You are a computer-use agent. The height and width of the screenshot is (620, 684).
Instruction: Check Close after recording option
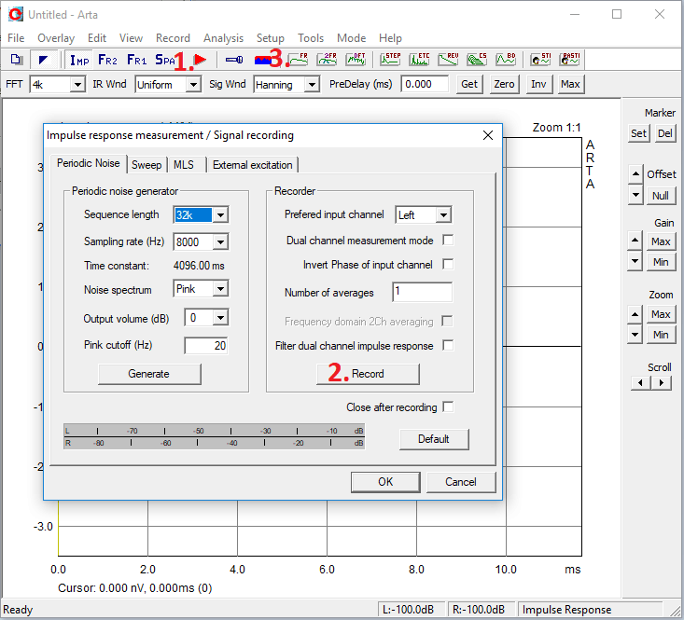448,407
